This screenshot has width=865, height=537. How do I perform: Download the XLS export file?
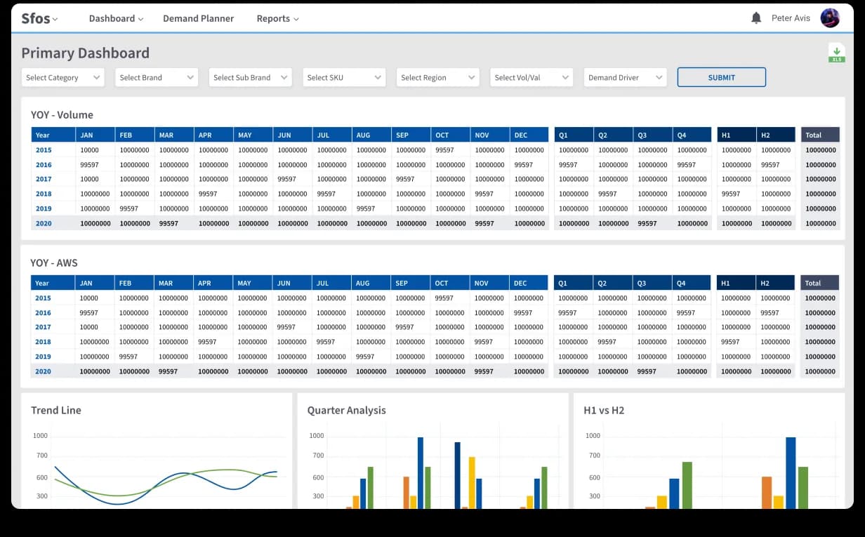tap(836, 53)
